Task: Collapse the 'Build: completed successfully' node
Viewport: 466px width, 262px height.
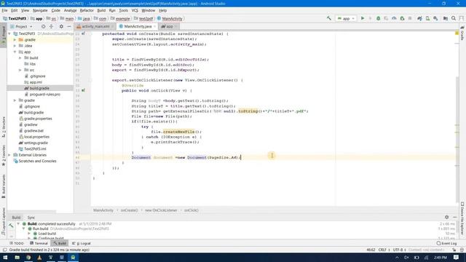Action: (x=18, y=223)
